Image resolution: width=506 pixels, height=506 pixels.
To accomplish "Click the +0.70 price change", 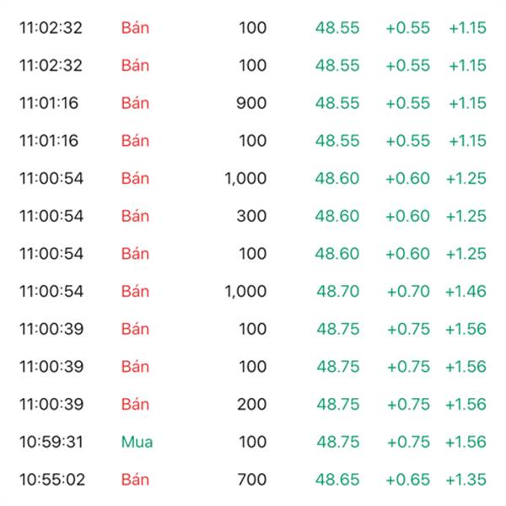I will 407,291.
